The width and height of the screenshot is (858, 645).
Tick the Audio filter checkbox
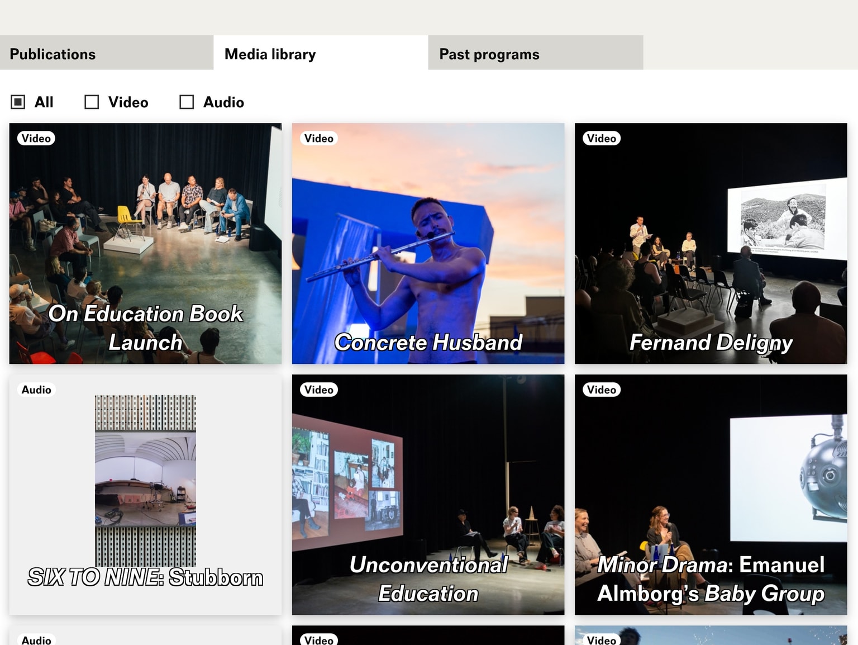(187, 102)
